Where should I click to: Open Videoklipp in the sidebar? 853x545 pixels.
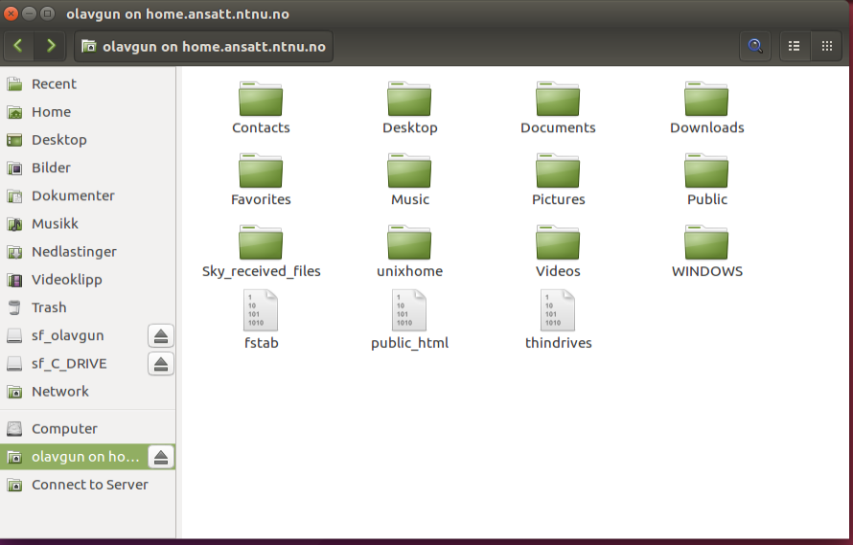[x=87, y=280]
